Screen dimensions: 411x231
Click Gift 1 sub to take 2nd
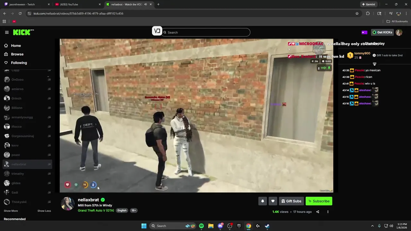(x=387, y=55)
